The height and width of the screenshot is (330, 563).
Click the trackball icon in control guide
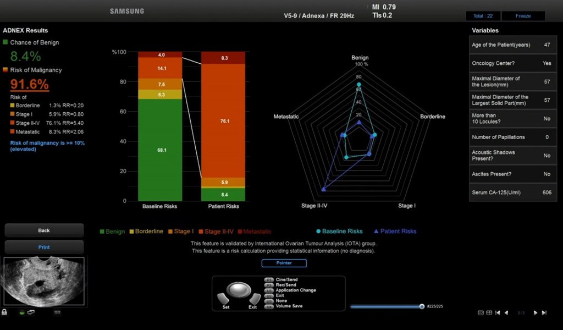[x=239, y=289]
